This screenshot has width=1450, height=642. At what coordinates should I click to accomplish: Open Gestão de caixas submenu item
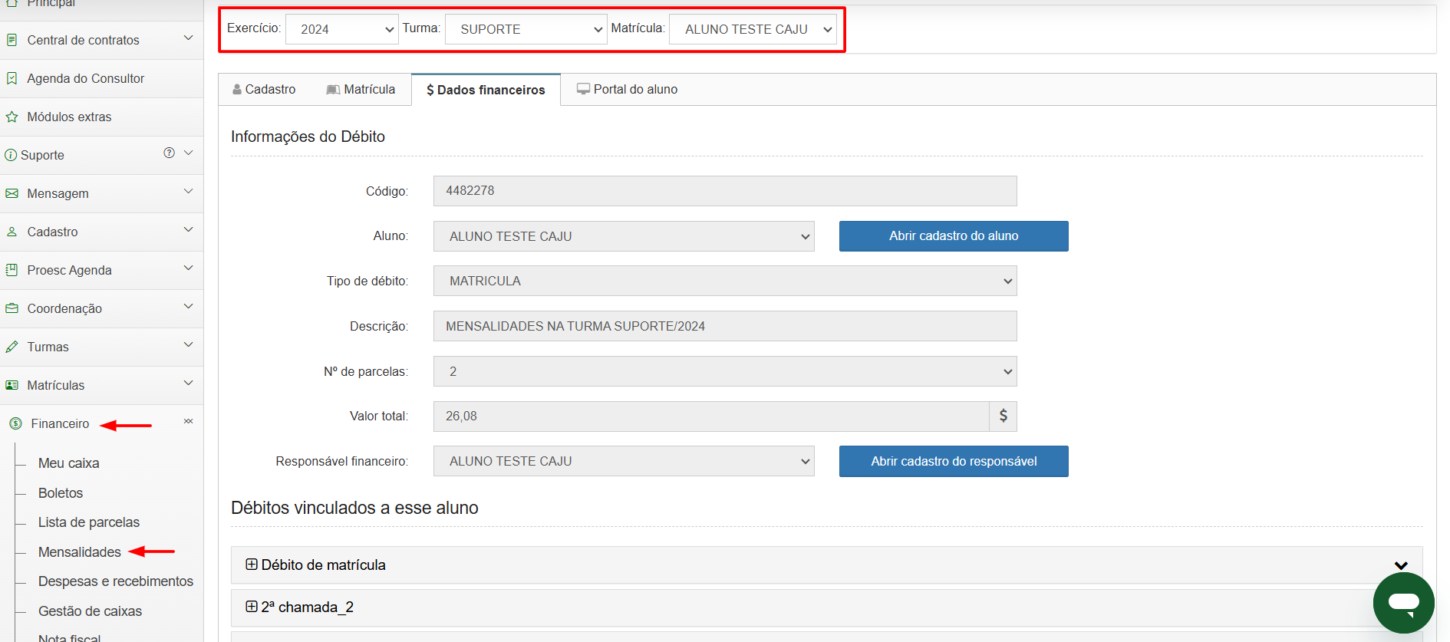pos(91,611)
